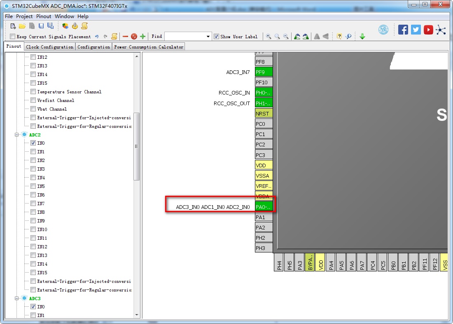This screenshot has width=453, height=324.
Task: Enable Keep Current Signals Placement checkbox
Action: pos(12,36)
